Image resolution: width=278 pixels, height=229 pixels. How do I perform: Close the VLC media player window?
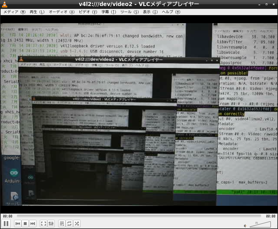pos(274,4)
